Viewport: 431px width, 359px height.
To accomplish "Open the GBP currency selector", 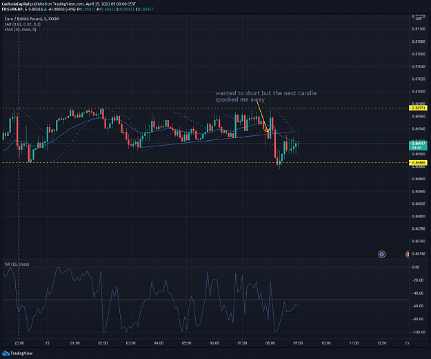I will (419, 19).
